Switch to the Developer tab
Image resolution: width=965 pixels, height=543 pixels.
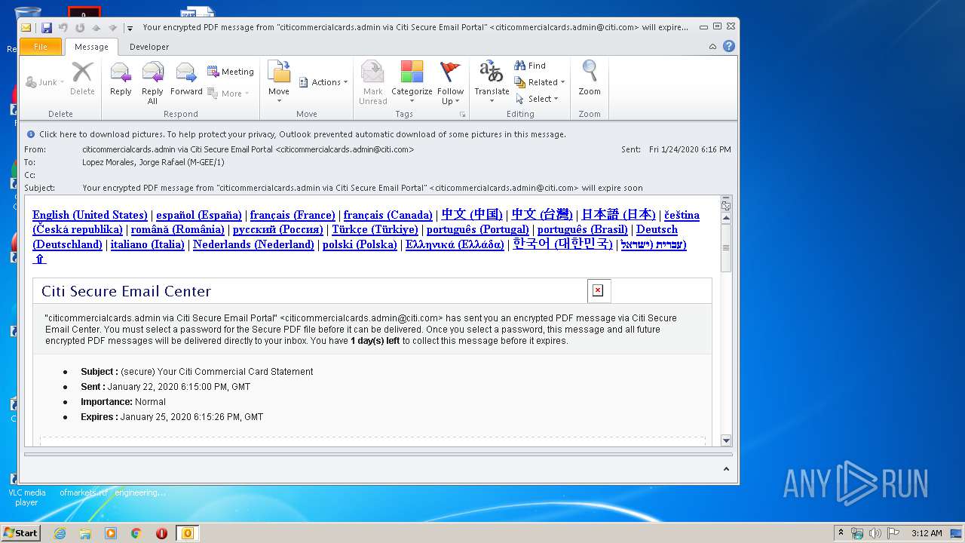click(149, 47)
